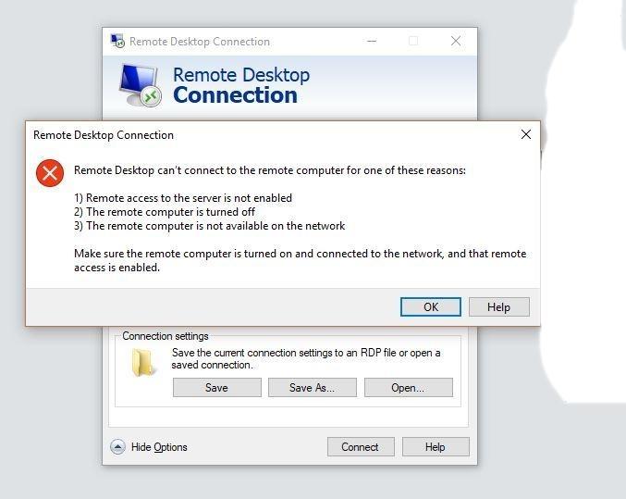Viewport: 626px width, 499px height.
Task: Click the Remote Desktop title bar app icon
Action: (117, 41)
